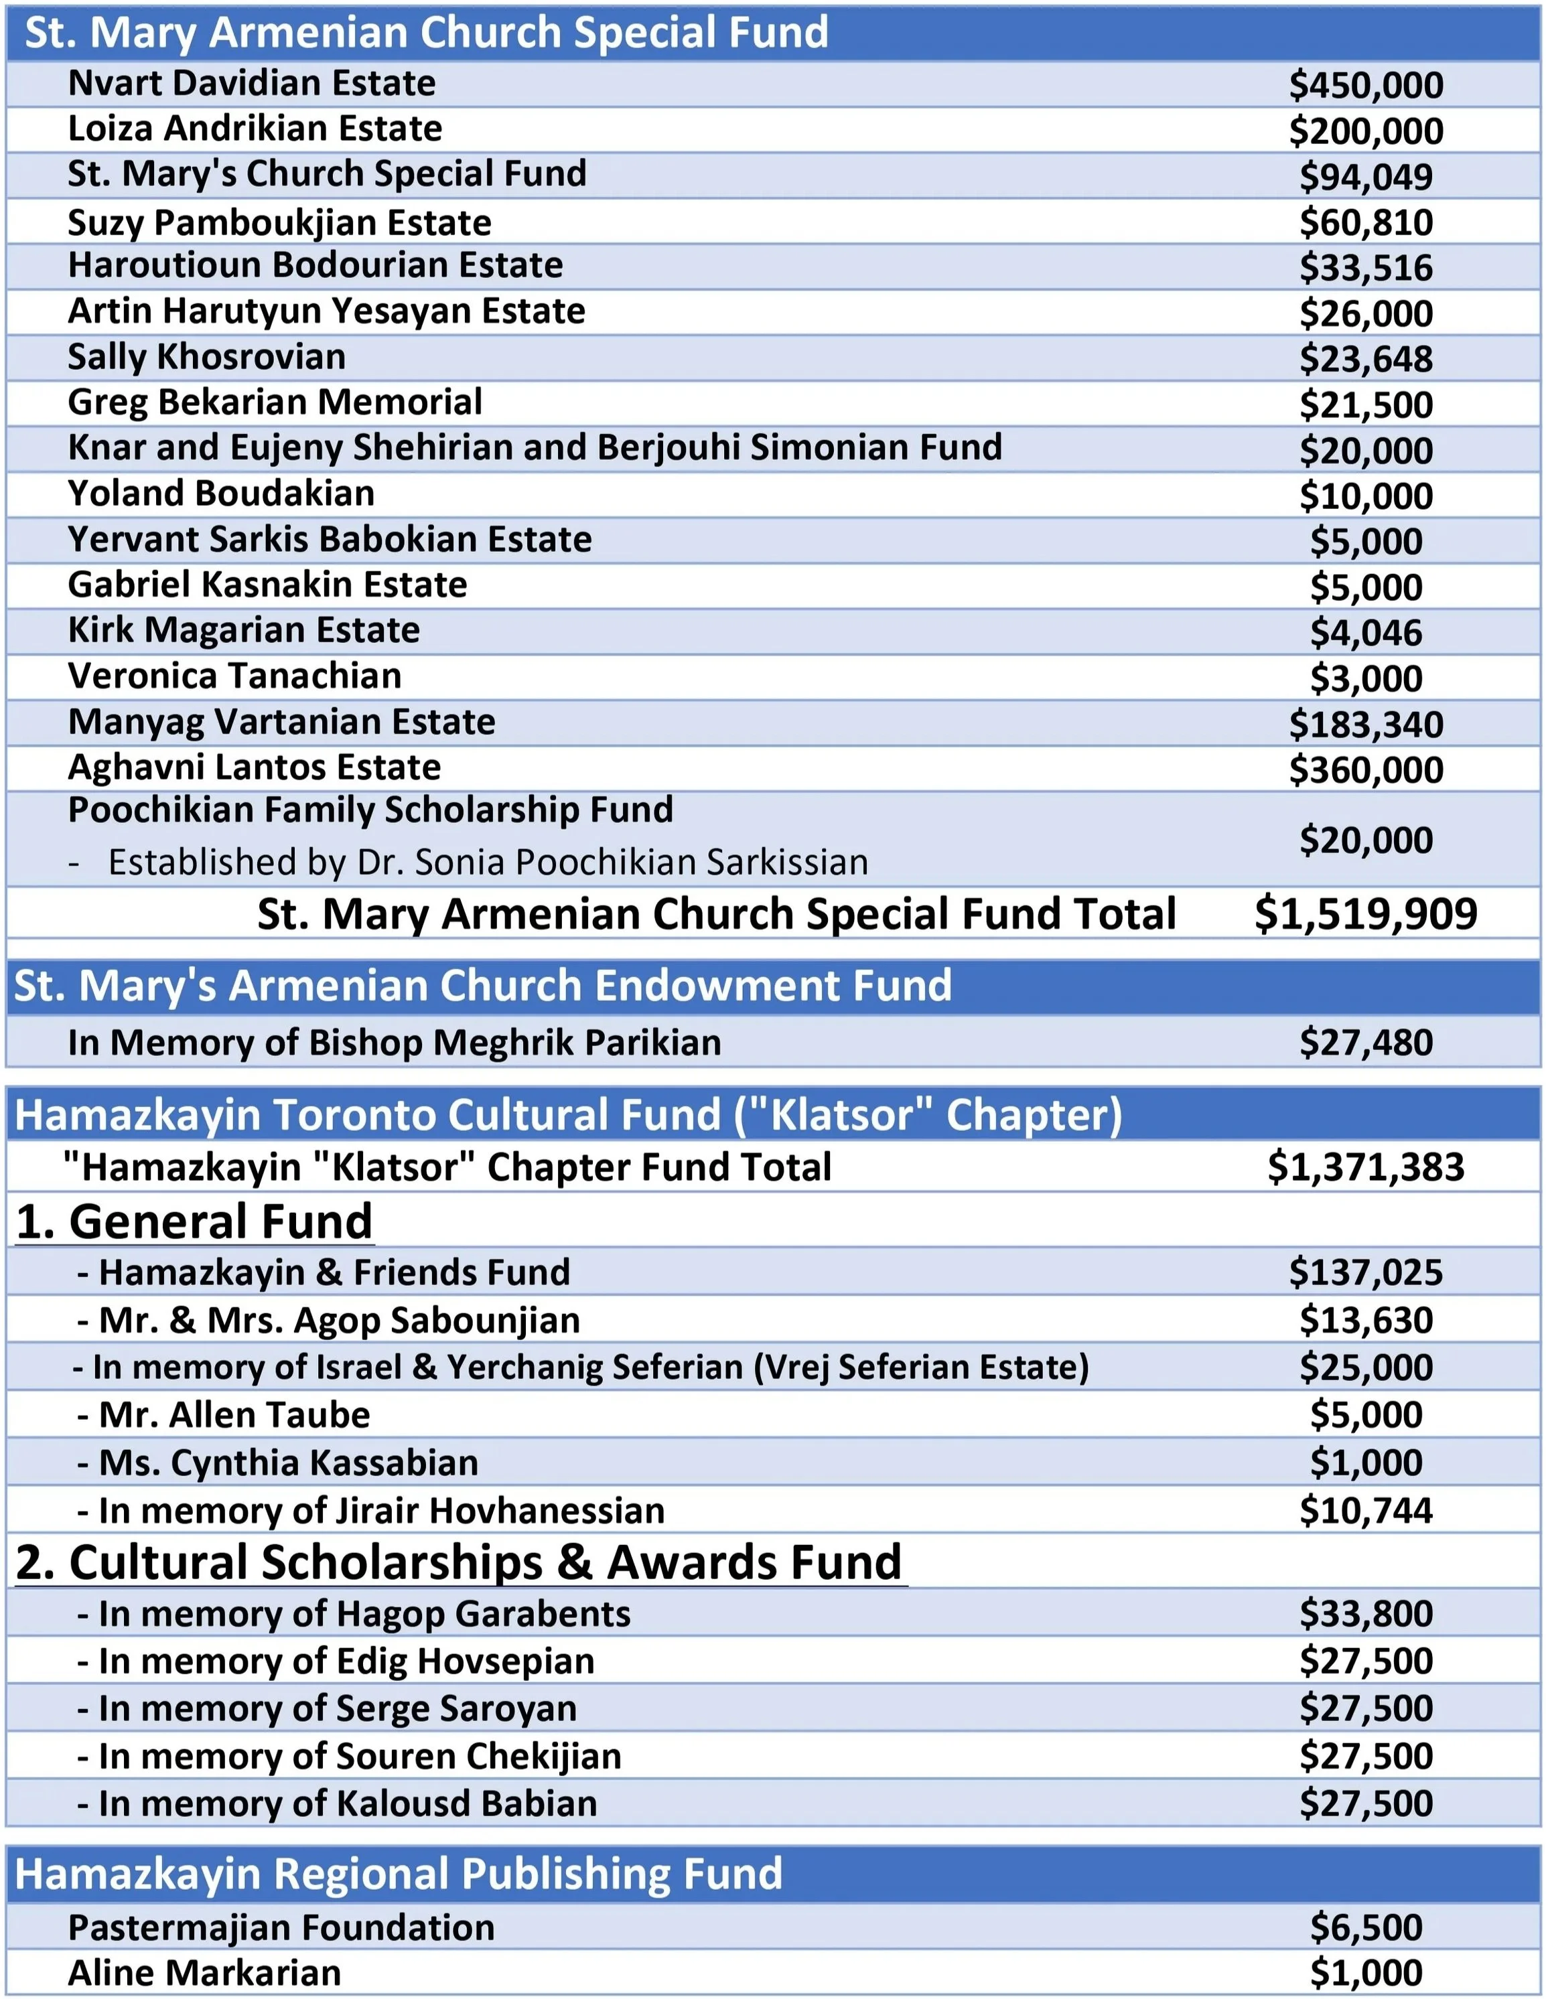Select the $1,519,909 Special Fund total value
The image size is (1546, 1999).
1364,913
